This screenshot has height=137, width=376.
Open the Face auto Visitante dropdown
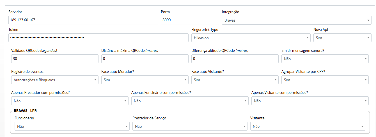click(235, 80)
